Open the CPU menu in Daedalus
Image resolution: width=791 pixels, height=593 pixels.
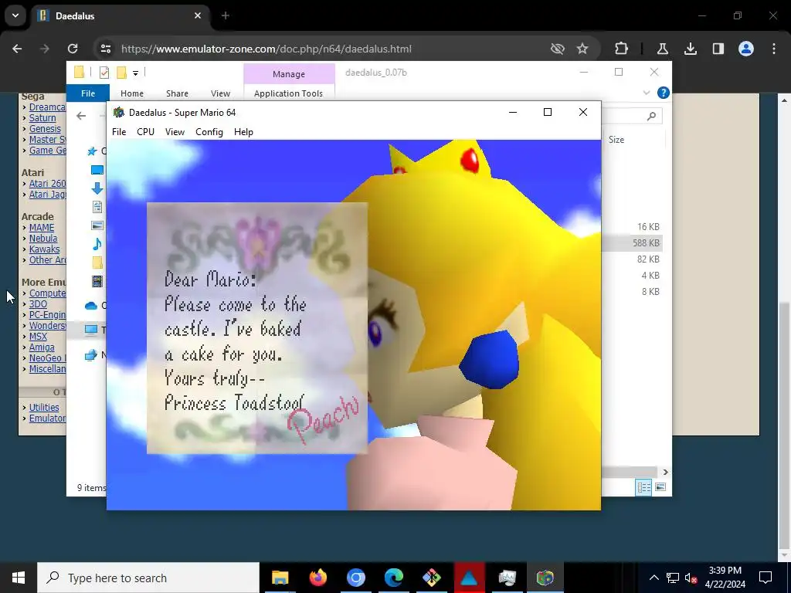click(x=145, y=132)
